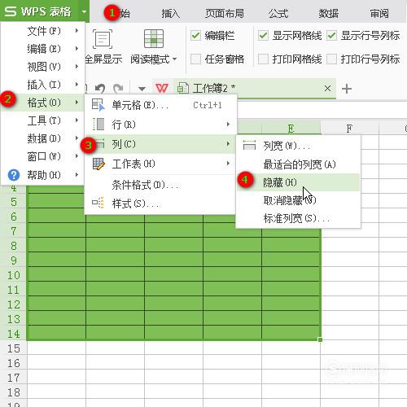Choose 条件格式(D) menu entry
This screenshot has width=407, height=407.
coord(160,185)
